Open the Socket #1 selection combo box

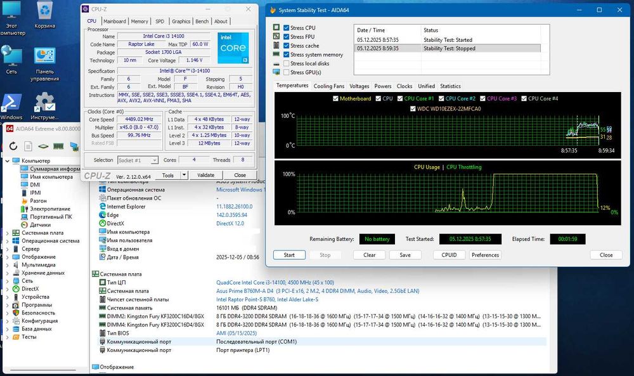(x=138, y=160)
